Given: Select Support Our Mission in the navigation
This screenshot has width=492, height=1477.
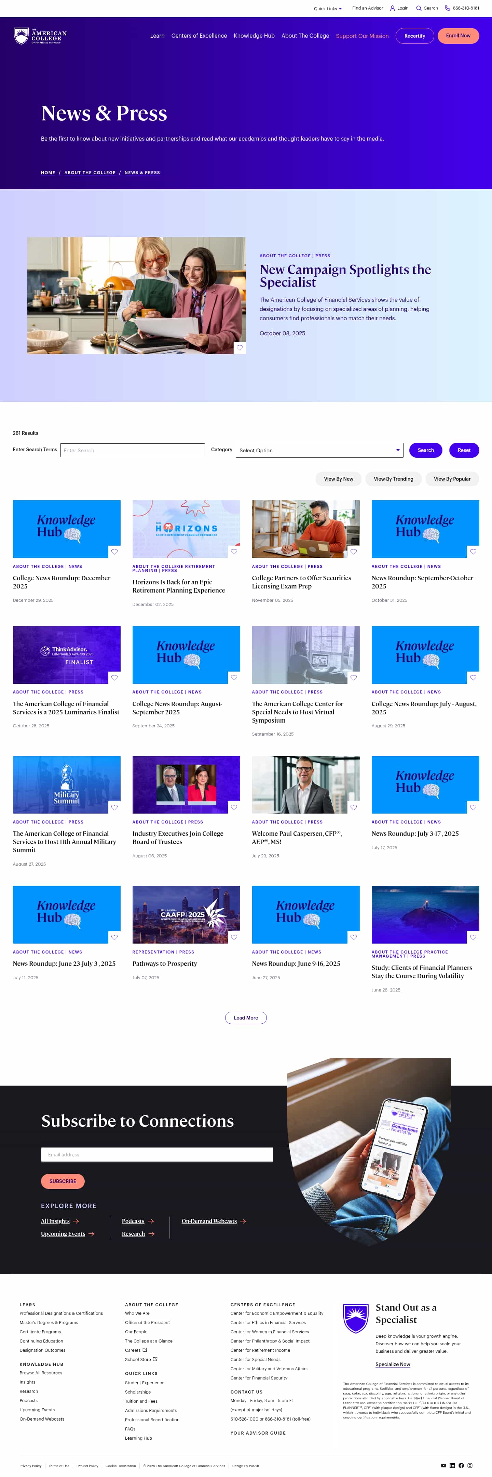Looking at the screenshot, I should 363,36.
